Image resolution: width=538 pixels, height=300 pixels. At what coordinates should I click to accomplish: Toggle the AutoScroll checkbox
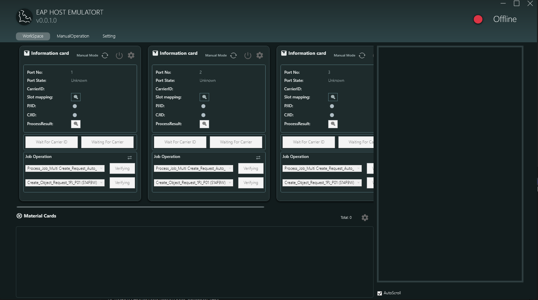(x=380, y=293)
